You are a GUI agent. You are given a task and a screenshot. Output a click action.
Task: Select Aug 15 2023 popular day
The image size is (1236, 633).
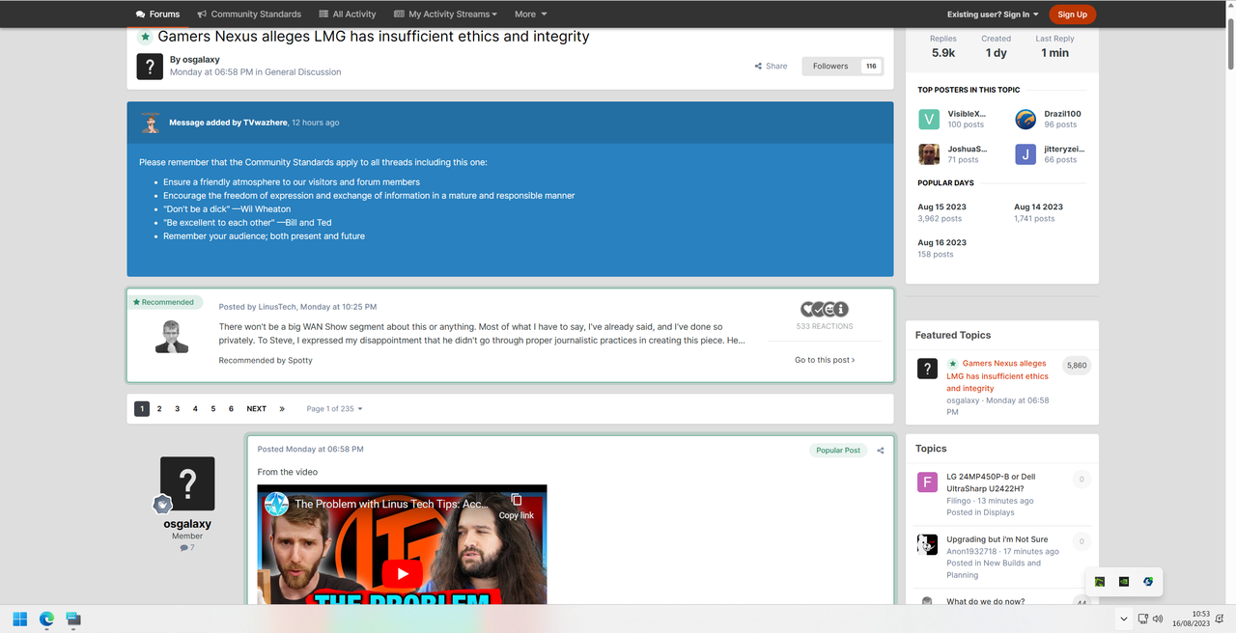coord(941,207)
